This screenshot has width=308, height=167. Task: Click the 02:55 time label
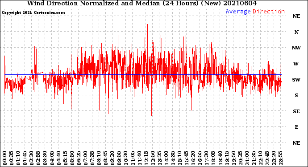[38, 158]
